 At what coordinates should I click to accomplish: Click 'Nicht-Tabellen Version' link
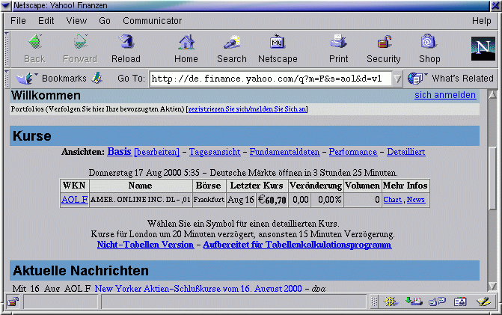[x=145, y=245]
